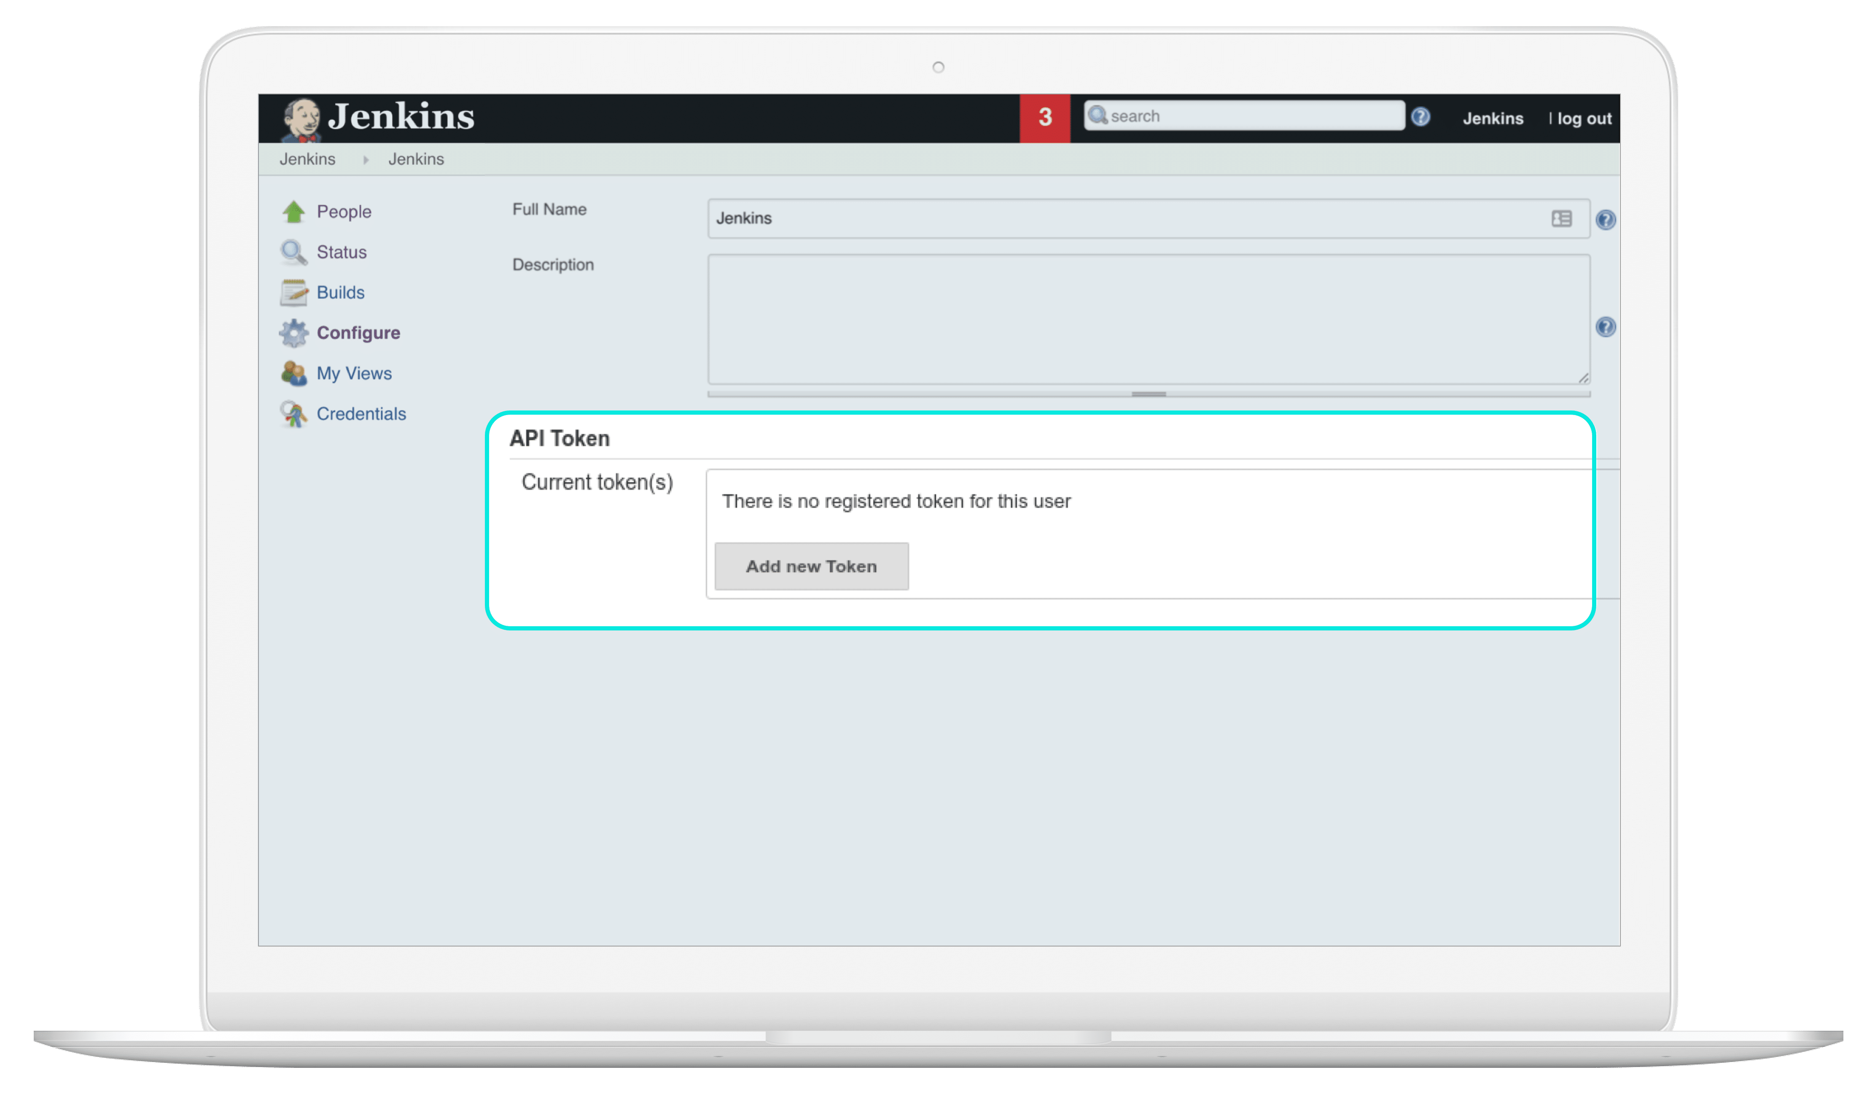Select the Configure gear icon
Viewport: 1867px width, 1094px height.
(293, 332)
